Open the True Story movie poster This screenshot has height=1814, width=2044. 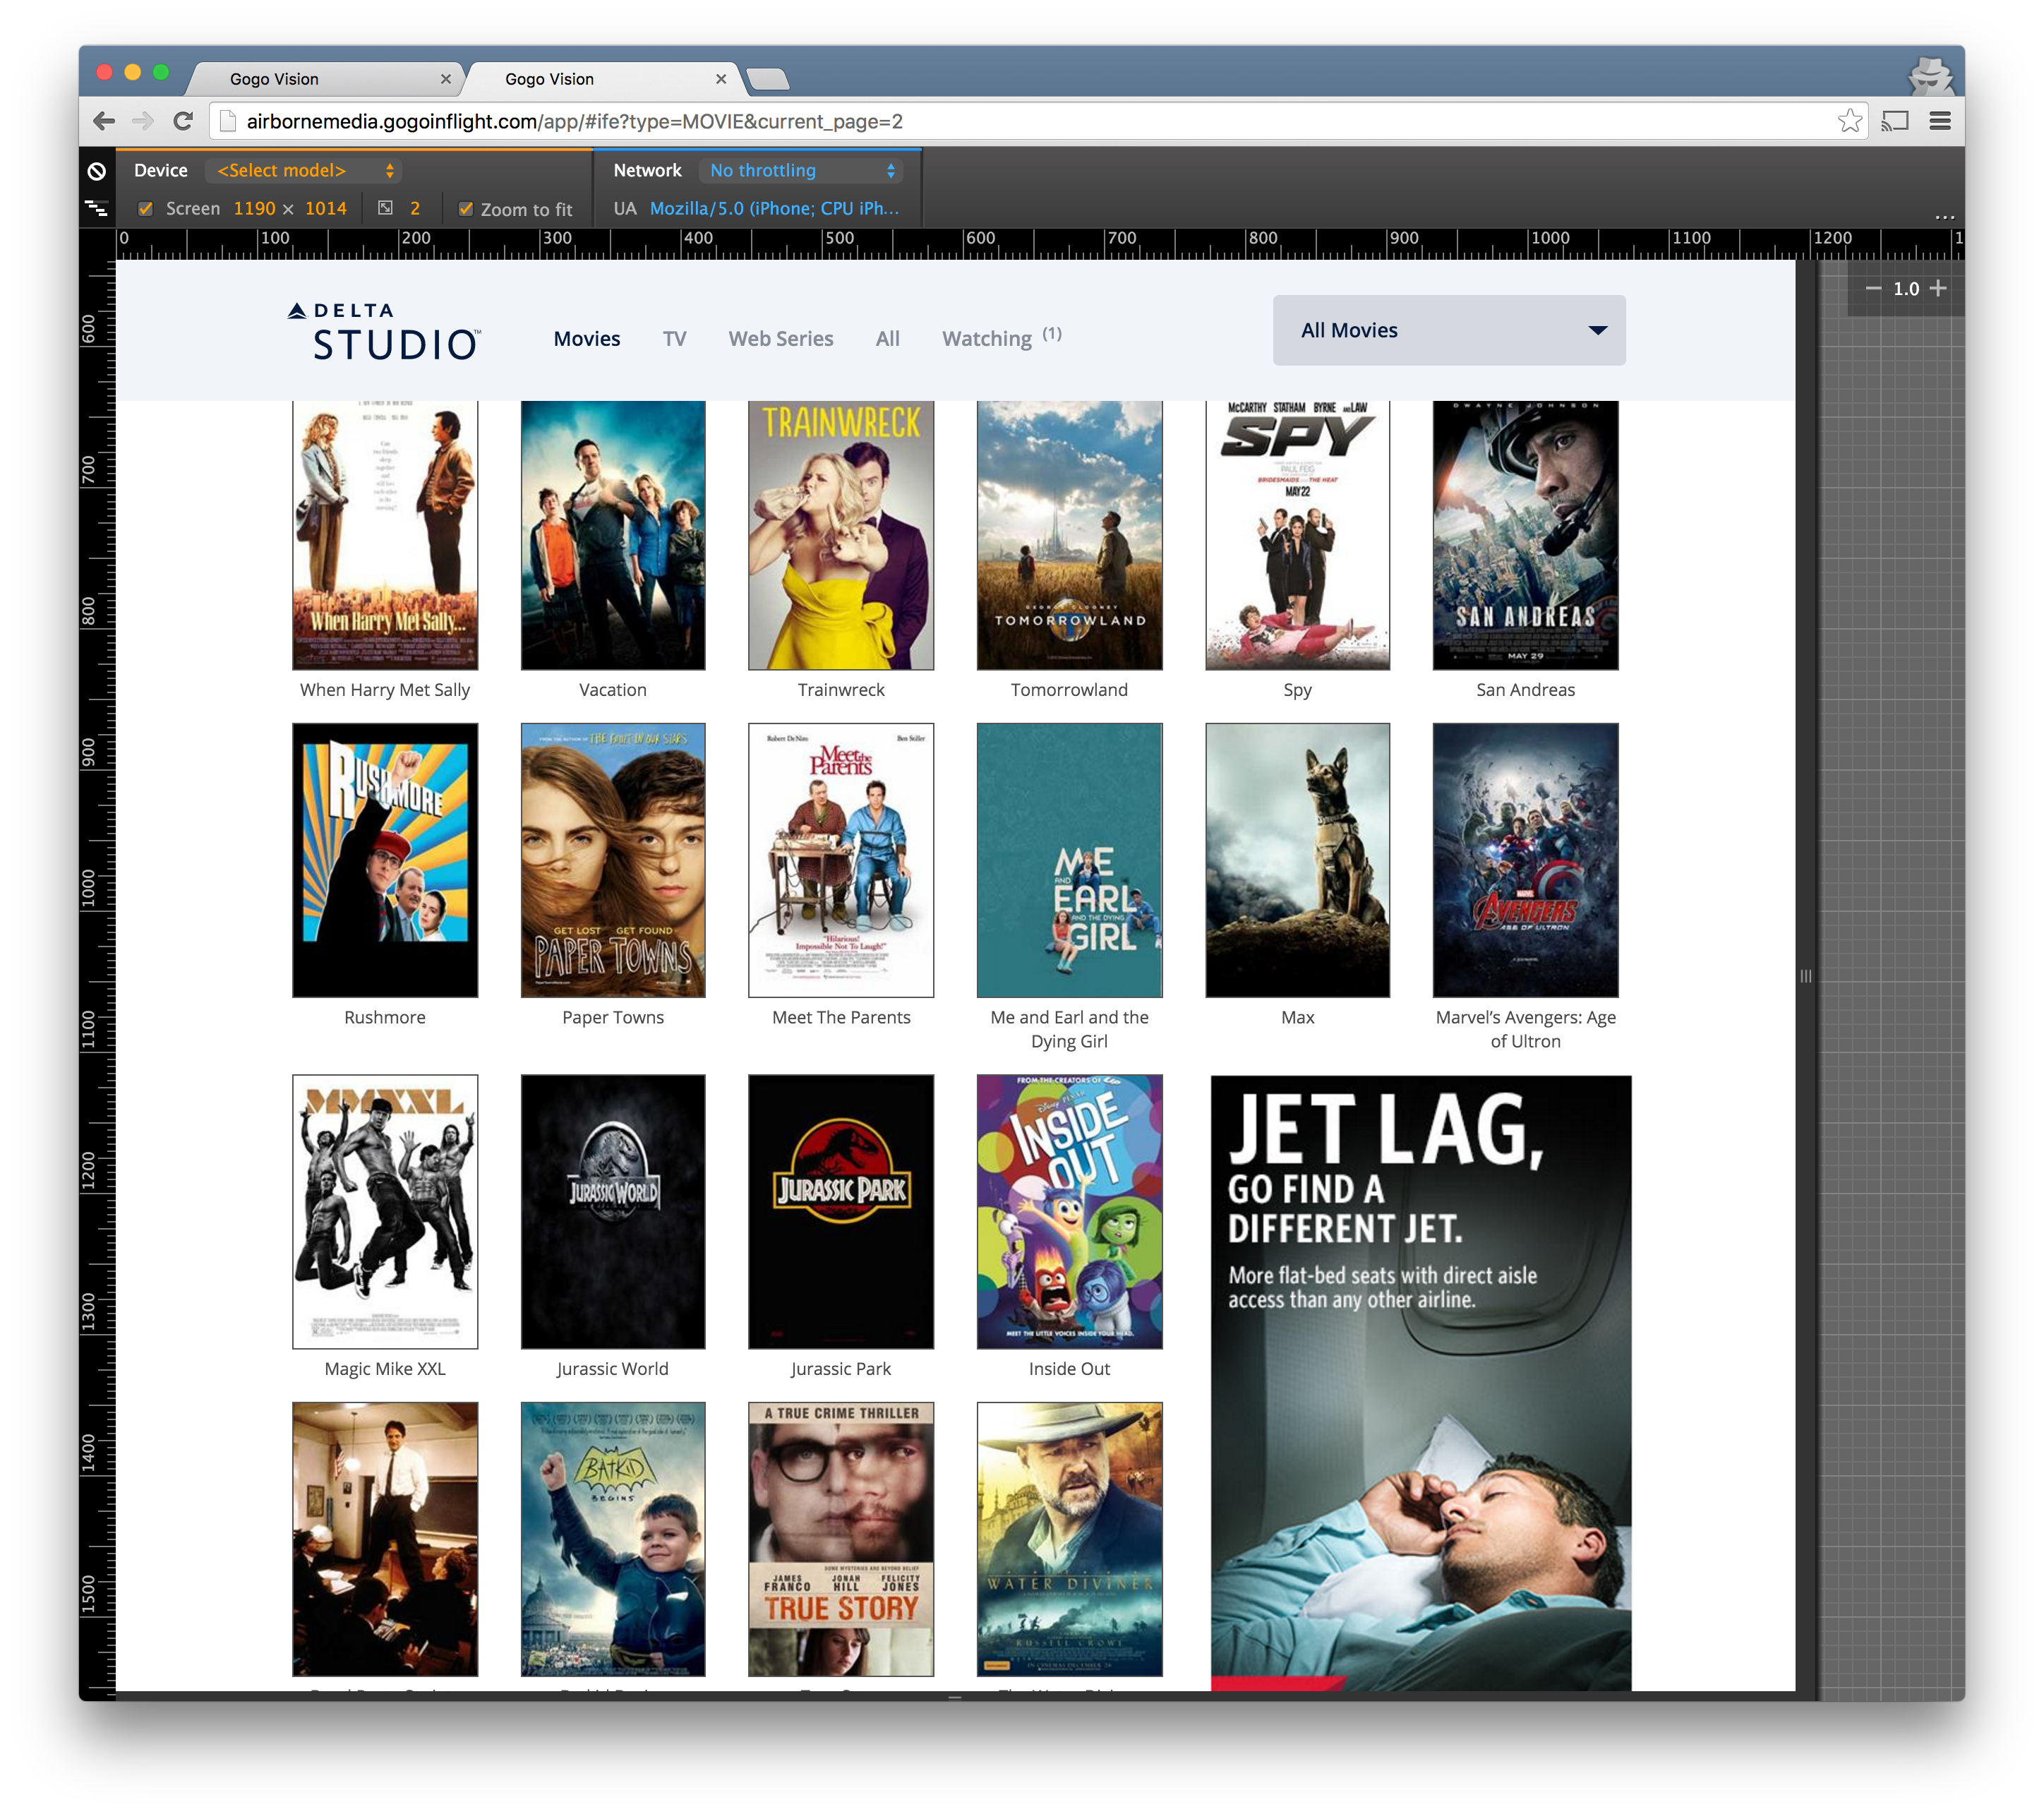tap(840, 1538)
